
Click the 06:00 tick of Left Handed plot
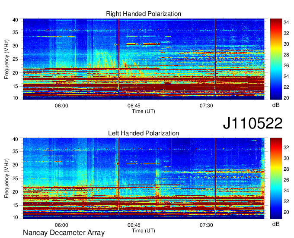61,225
